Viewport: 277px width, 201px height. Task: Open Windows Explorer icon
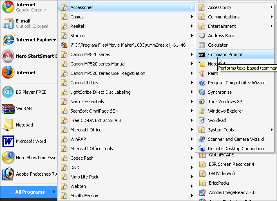(202, 111)
